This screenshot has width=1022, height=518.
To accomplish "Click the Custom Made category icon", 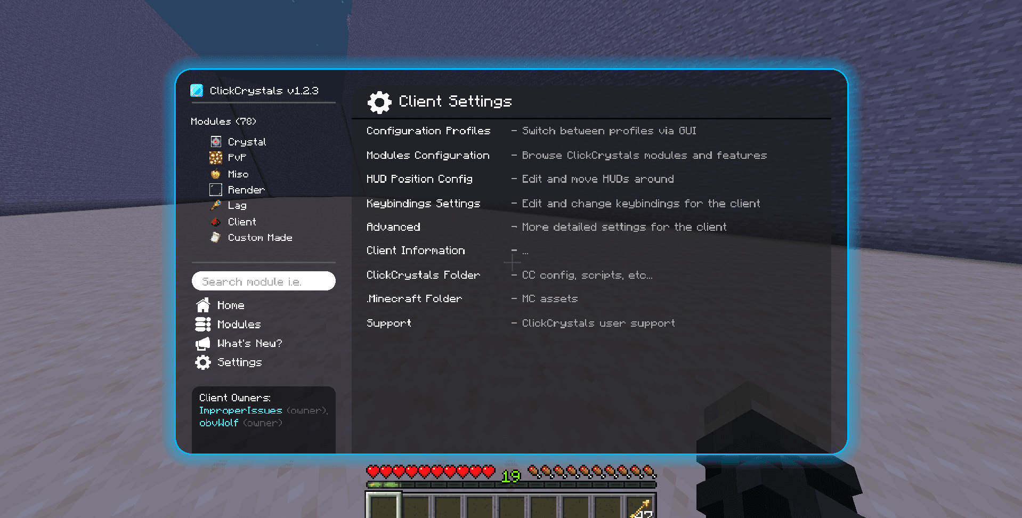I will [215, 238].
